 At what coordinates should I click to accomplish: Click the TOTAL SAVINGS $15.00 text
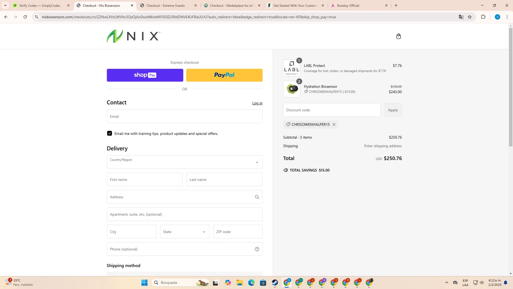[310, 170]
